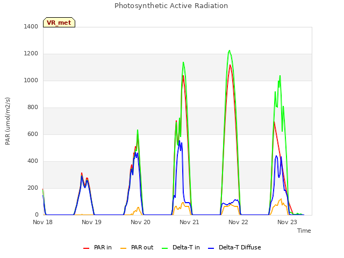Click the red PAR in peak on Nov 21

tap(183, 76)
